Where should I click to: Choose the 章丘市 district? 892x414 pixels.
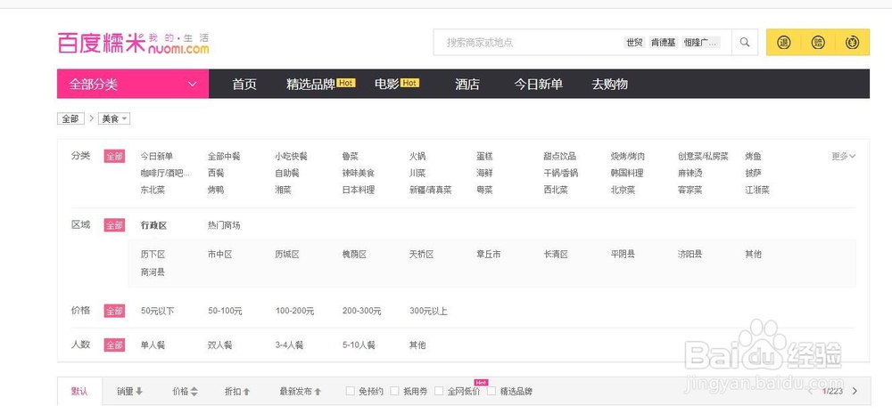489,255
